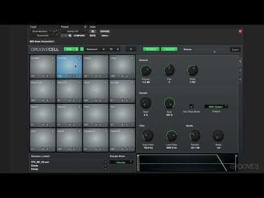Click the automation icon under Auto
This screenshot has height=198, width=264.
[92, 31]
